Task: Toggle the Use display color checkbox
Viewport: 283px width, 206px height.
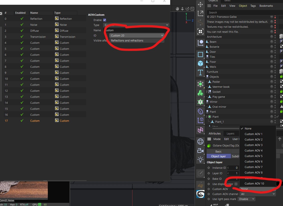Action: pos(236,184)
